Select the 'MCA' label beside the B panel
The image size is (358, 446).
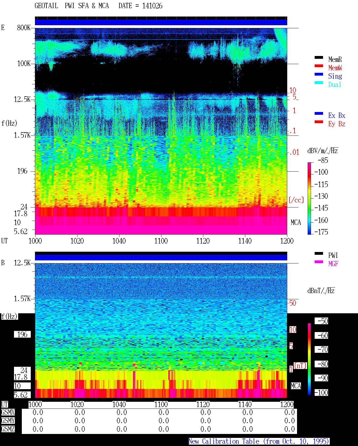(296, 386)
